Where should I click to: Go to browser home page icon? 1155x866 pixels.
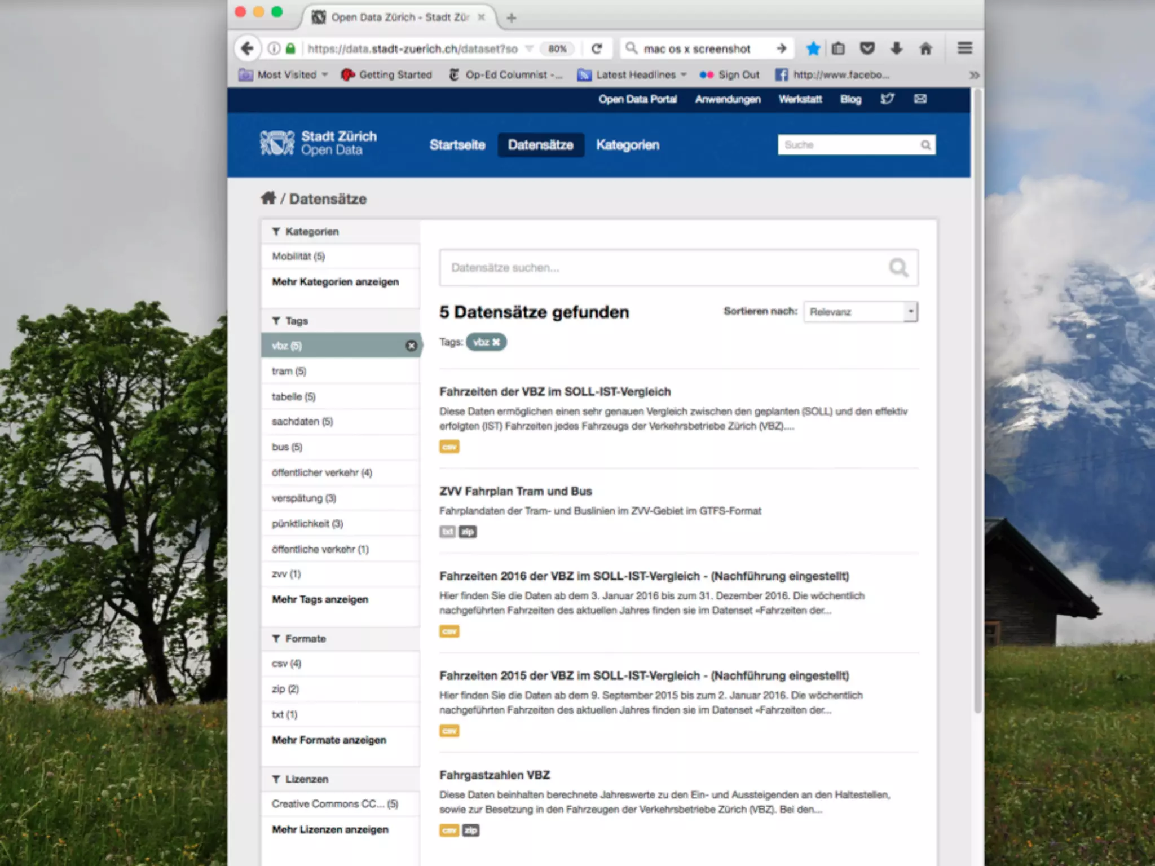(925, 48)
